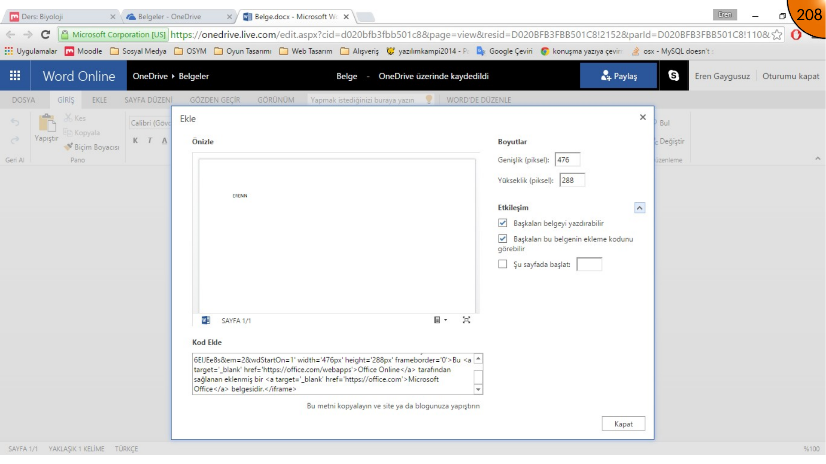
Task: Toggle italic T formatting button
Action: pos(150,140)
